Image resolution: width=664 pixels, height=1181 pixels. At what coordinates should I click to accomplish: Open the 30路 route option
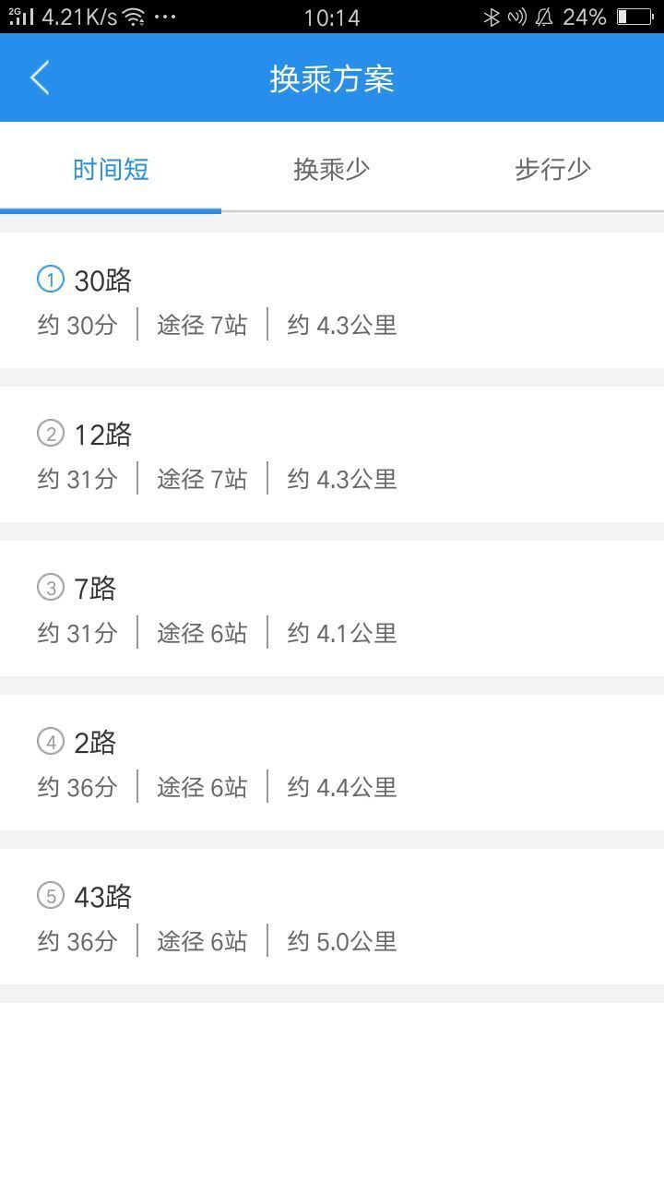(332, 301)
